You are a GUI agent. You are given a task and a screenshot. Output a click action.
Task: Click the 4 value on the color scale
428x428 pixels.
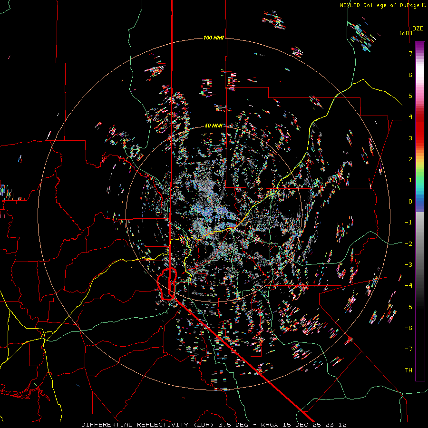(x=410, y=117)
